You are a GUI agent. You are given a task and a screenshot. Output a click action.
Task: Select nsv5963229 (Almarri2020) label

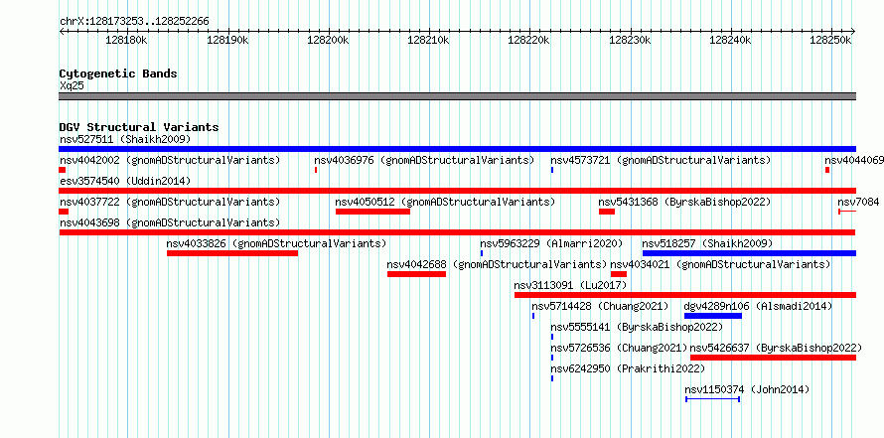coord(551,243)
